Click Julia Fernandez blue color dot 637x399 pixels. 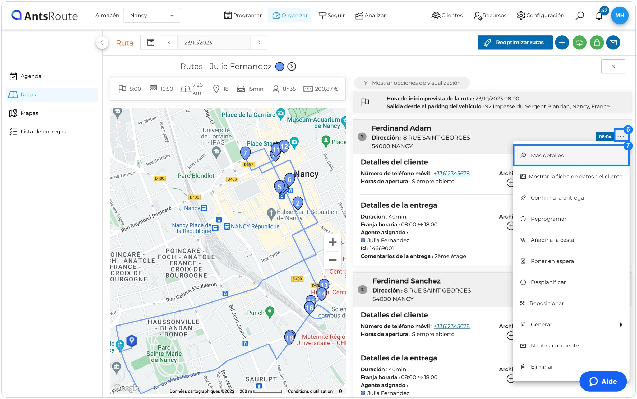[280, 66]
